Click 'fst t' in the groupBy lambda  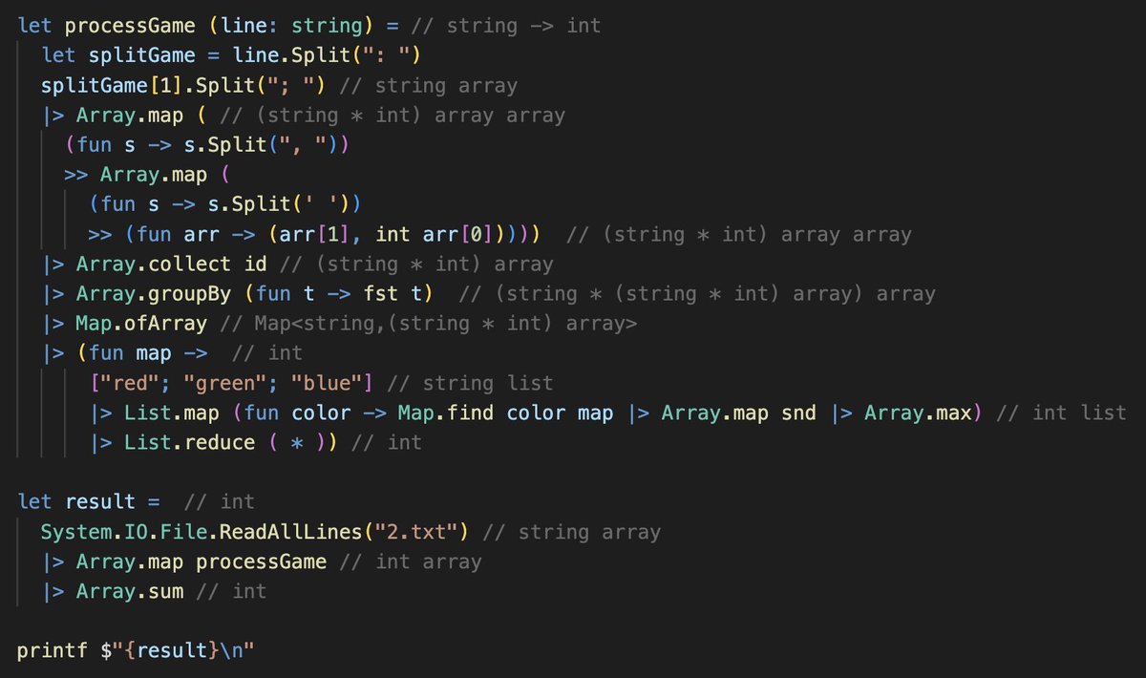(x=393, y=294)
